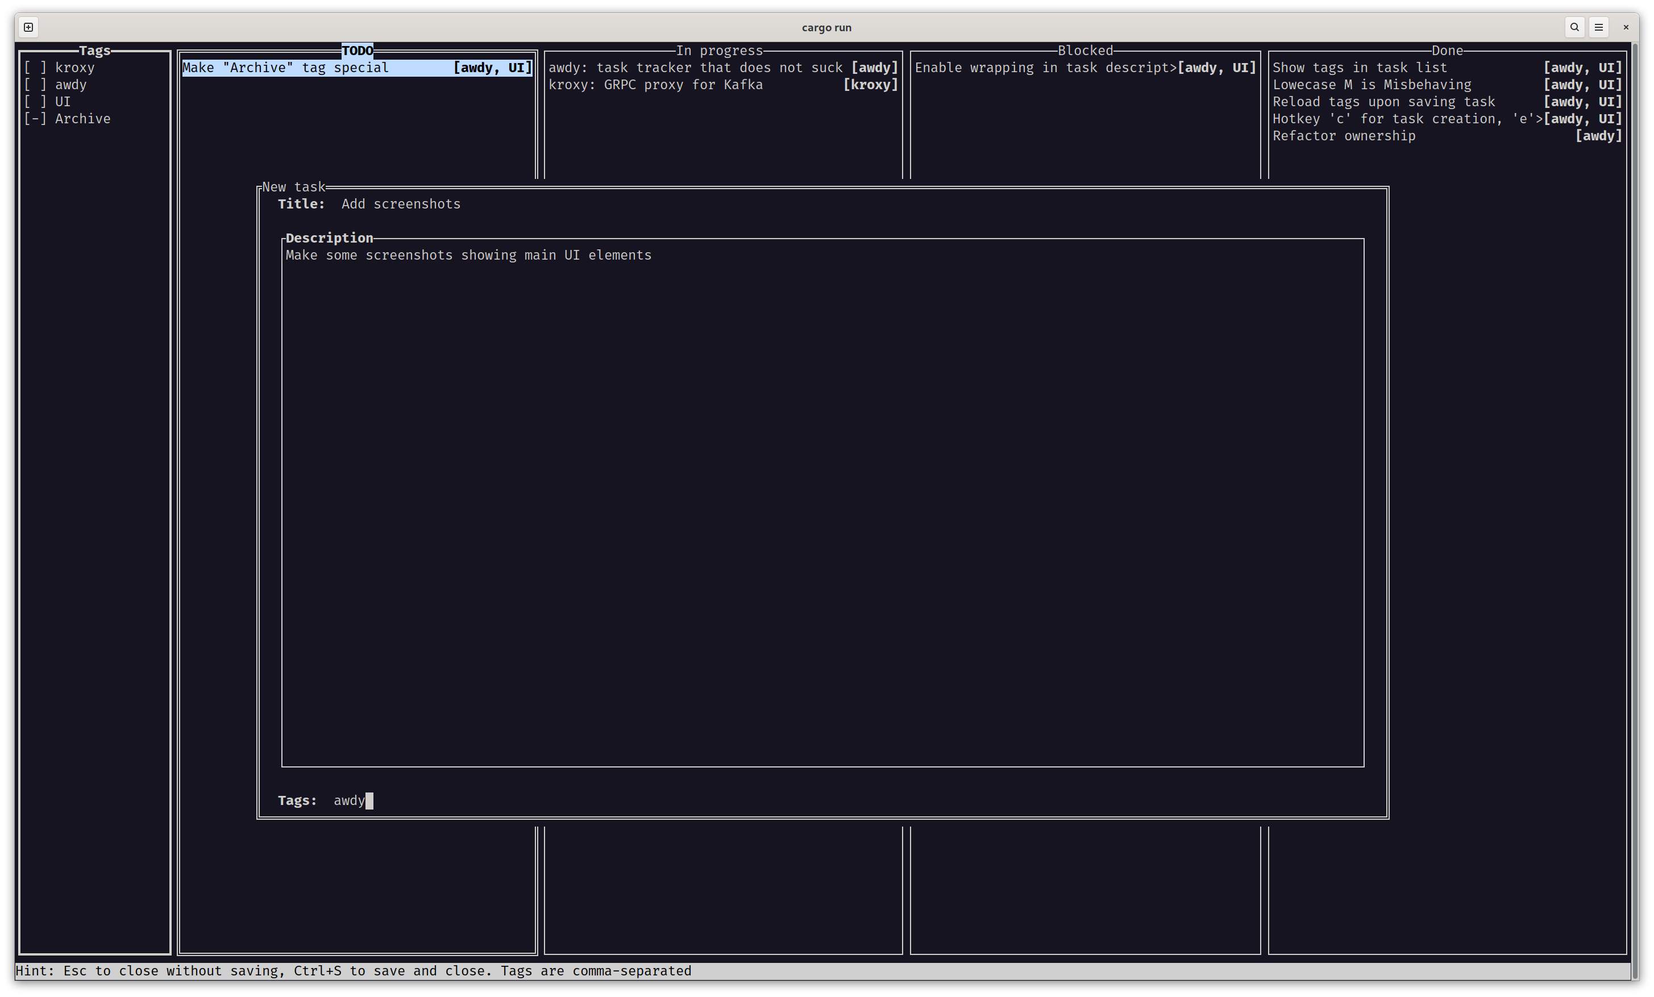Close the cargo run terminal window
Image resolution: width=1654 pixels, height=997 pixels.
click(1626, 27)
